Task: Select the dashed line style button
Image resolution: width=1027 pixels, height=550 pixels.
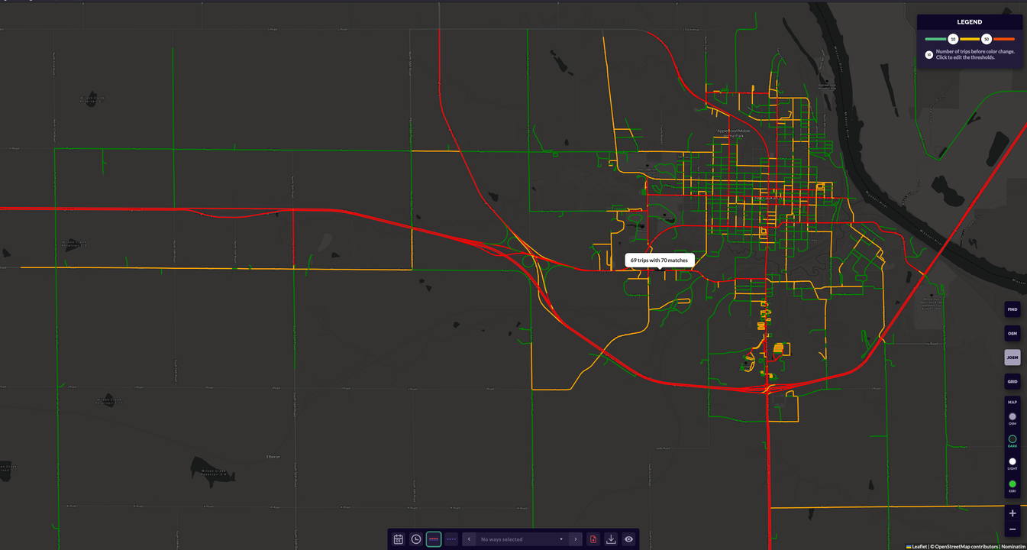Action: 451,539
